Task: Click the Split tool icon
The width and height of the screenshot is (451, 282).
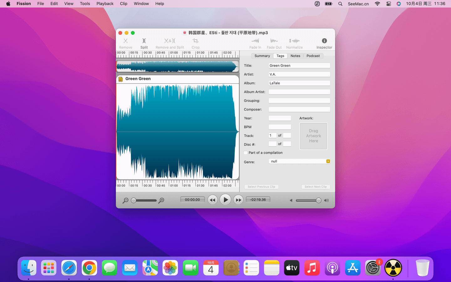Action: (x=144, y=41)
